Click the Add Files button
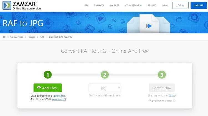 [x=48, y=88]
